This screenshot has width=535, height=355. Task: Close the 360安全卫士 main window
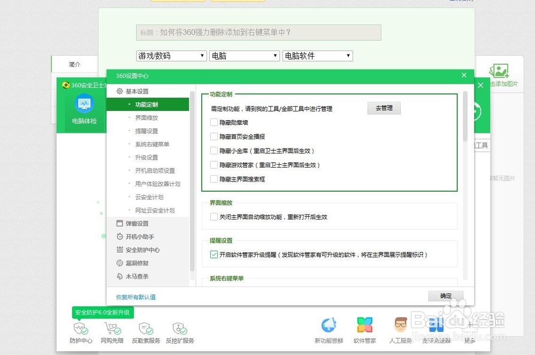click(x=480, y=85)
